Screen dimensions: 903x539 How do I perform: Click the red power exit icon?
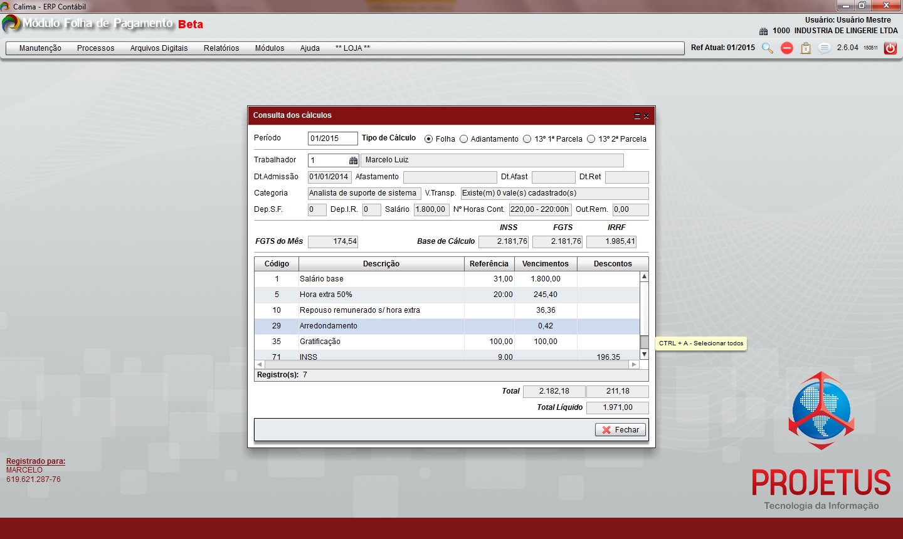point(890,48)
